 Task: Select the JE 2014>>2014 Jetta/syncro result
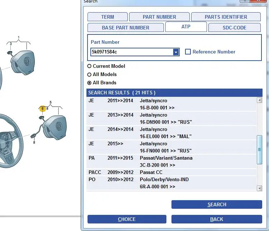tap(171, 133)
